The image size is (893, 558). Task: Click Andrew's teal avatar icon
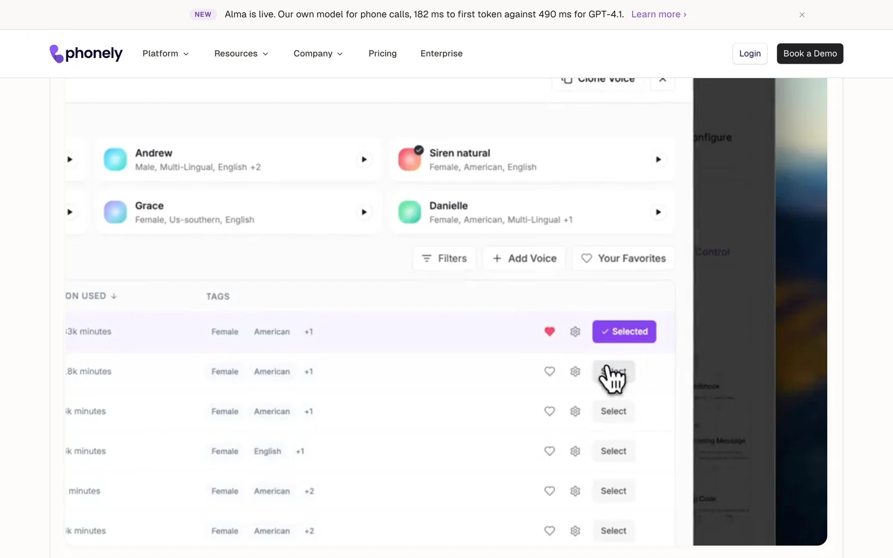click(x=115, y=159)
